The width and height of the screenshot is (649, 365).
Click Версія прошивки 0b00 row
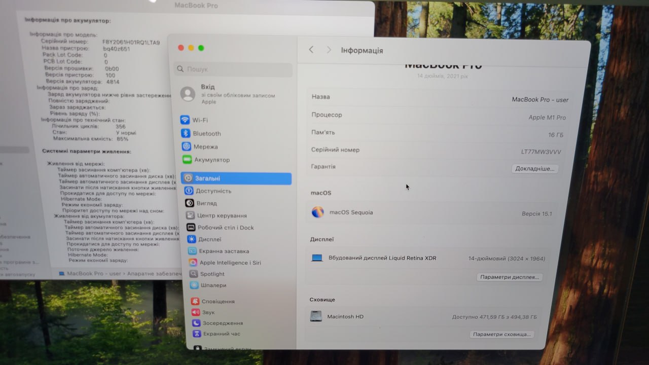[82, 68]
